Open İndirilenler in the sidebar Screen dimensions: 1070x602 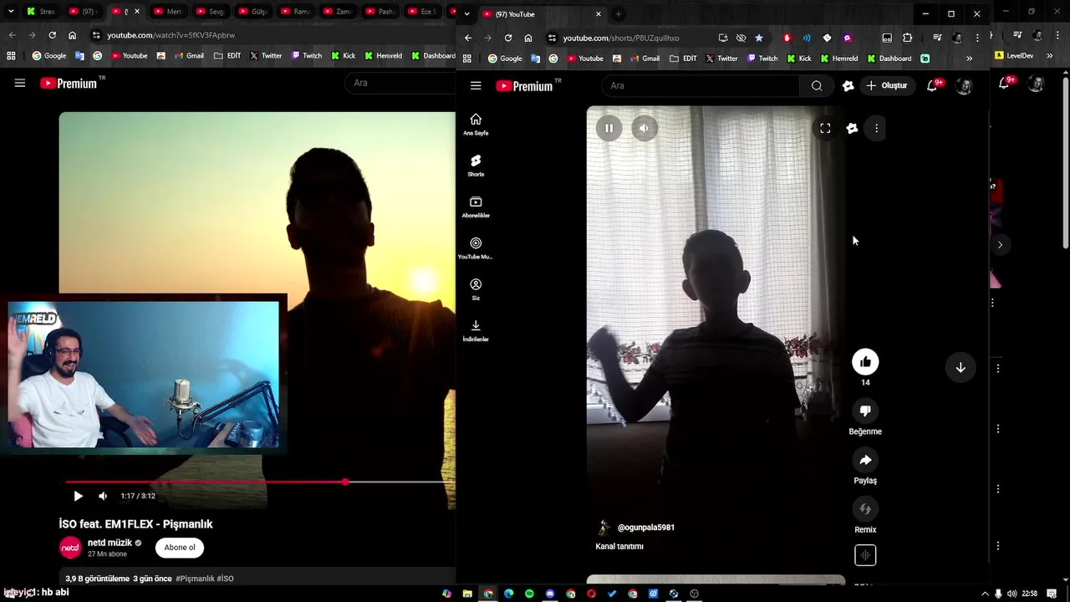(476, 330)
